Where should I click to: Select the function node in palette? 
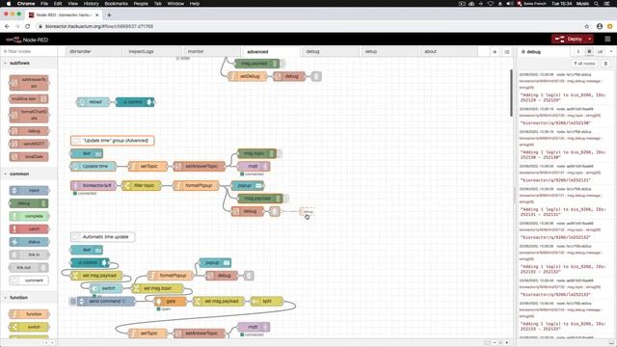pos(29,314)
